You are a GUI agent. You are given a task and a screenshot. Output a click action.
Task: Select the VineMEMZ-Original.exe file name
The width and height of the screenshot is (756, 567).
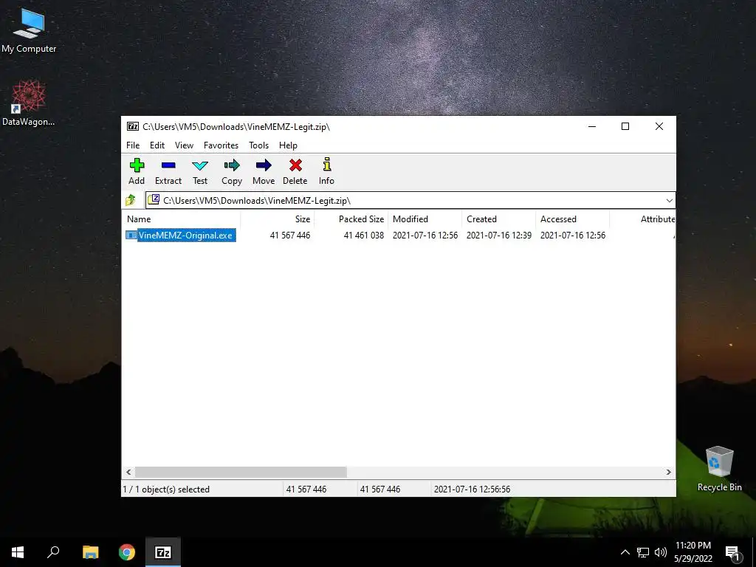coord(185,236)
